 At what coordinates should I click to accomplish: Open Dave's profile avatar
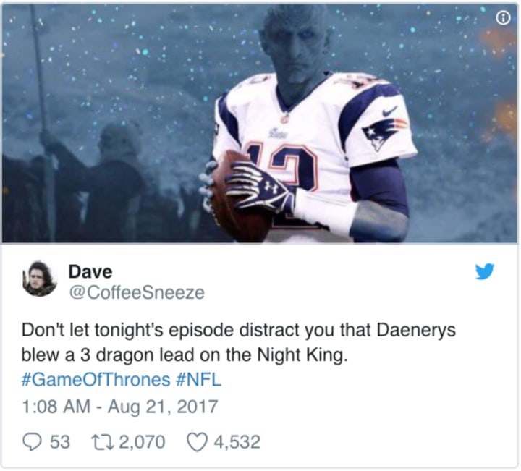[40, 279]
